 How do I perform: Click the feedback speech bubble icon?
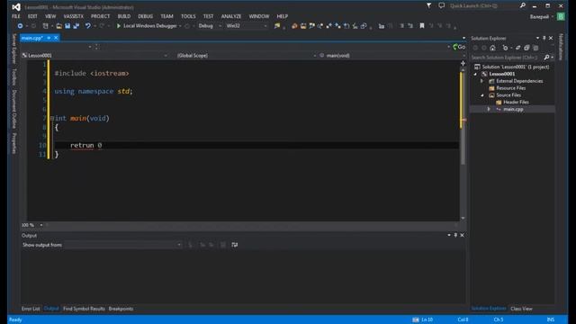442,5
